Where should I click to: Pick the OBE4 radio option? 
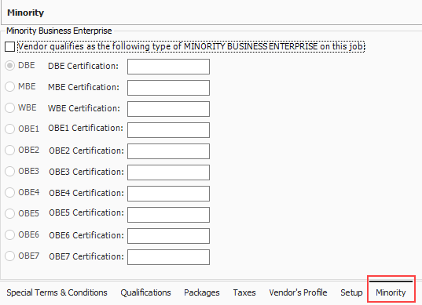coord(9,193)
